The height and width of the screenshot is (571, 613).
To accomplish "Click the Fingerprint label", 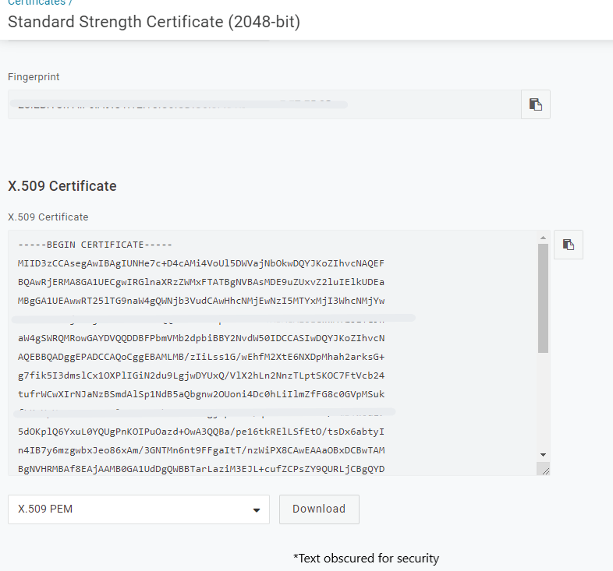I will 34,77.
